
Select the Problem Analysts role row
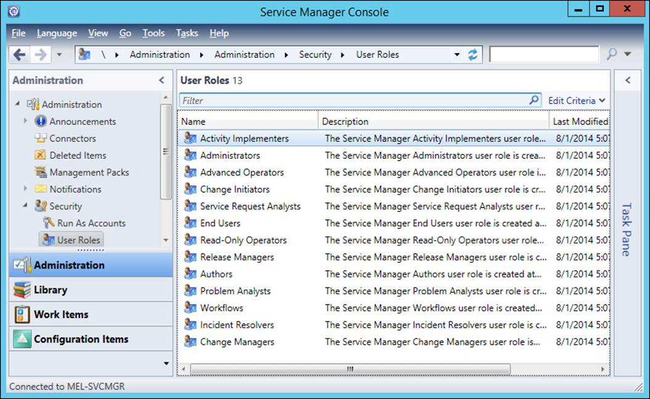[x=394, y=291]
